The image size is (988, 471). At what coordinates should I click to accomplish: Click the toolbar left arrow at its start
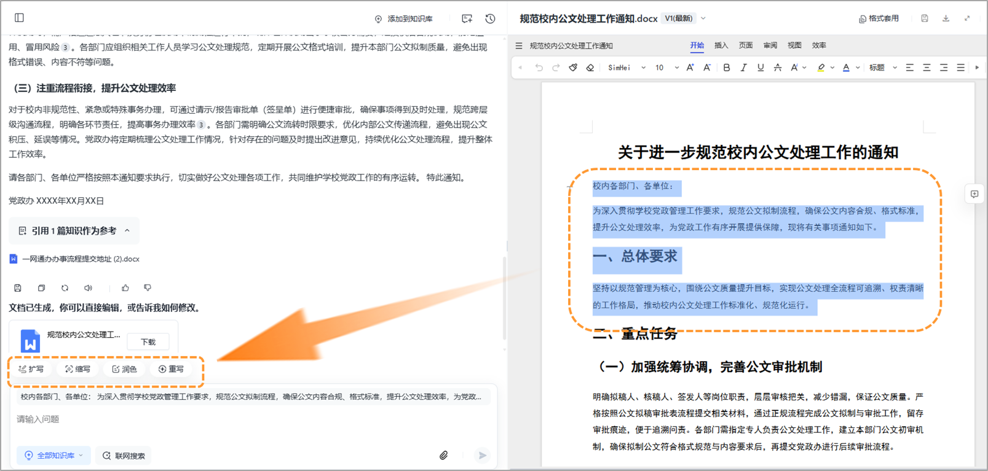[x=521, y=68]
